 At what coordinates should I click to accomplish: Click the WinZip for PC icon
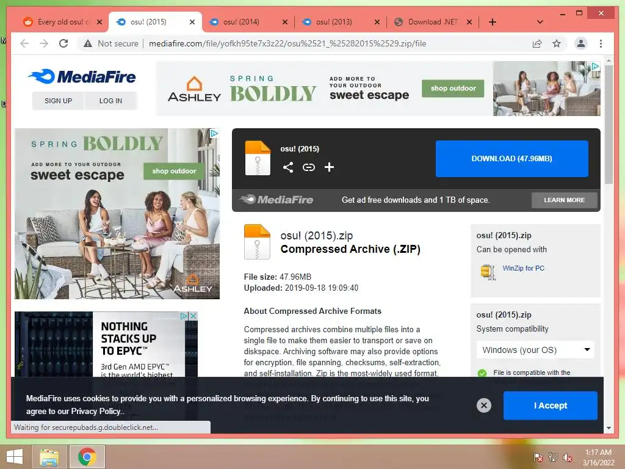click(x=488, y=272)
